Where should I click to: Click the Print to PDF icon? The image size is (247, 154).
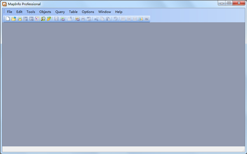(89, 19)
